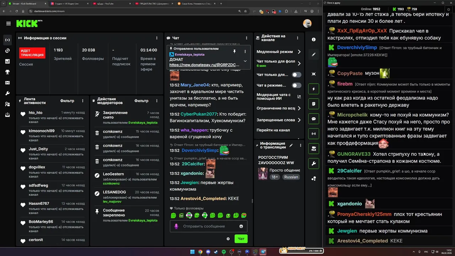Click the pin icon on pinned message

tap(234, 52)
